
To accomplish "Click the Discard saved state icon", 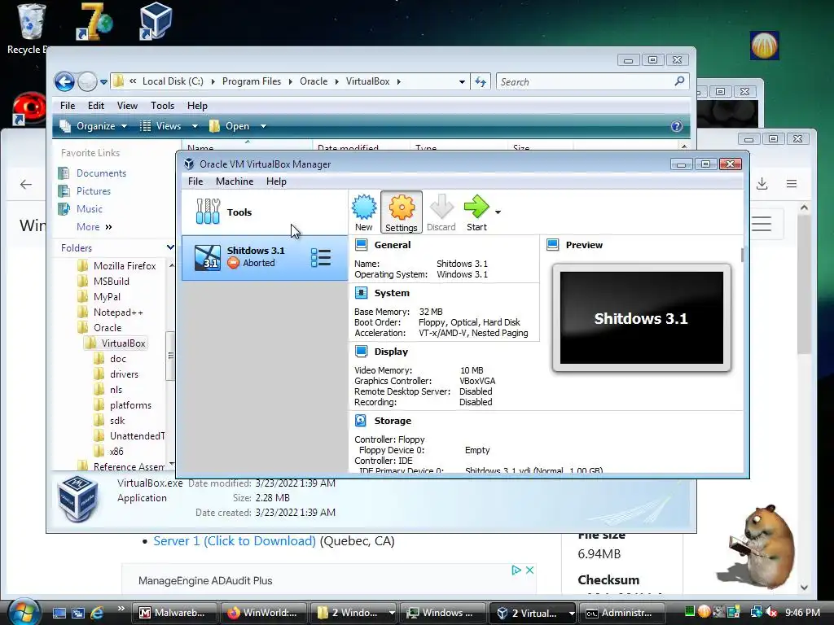I will pos(441,212).
